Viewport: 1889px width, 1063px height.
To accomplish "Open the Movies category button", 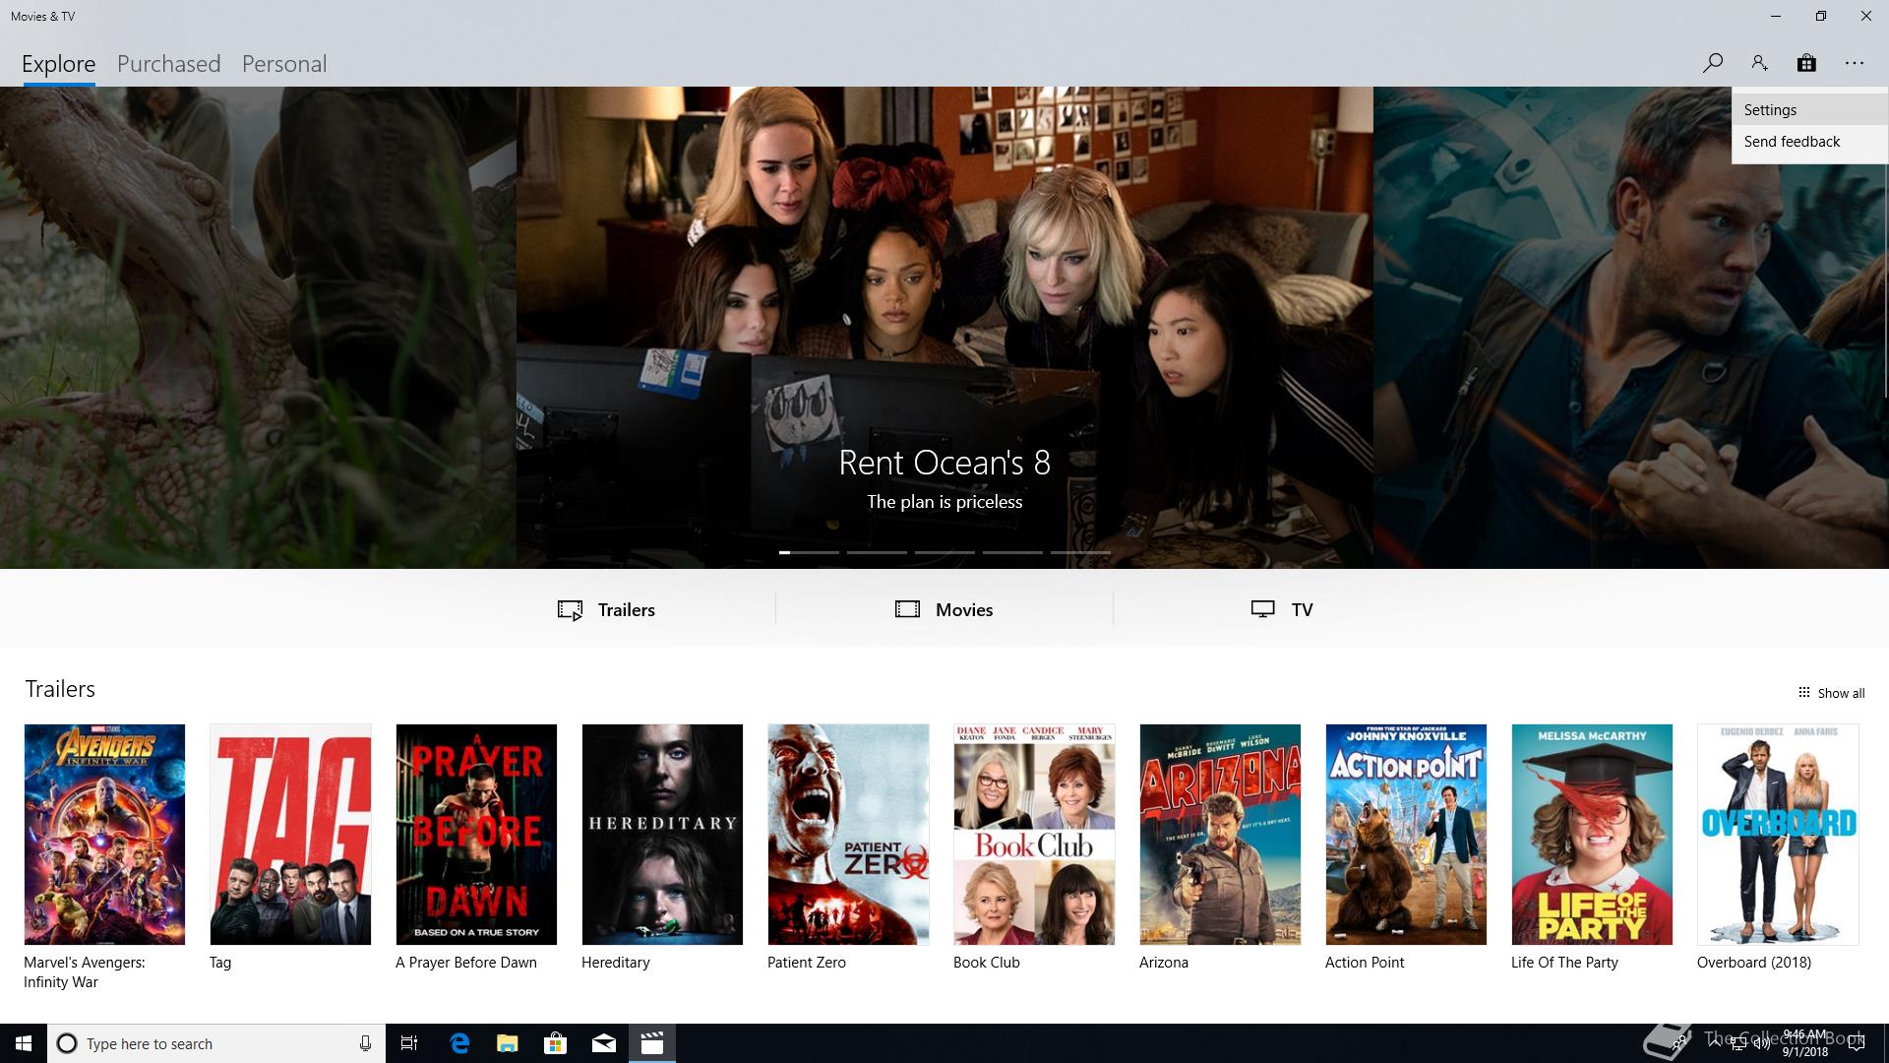I will pyautogui.click(x=944, y=609).
